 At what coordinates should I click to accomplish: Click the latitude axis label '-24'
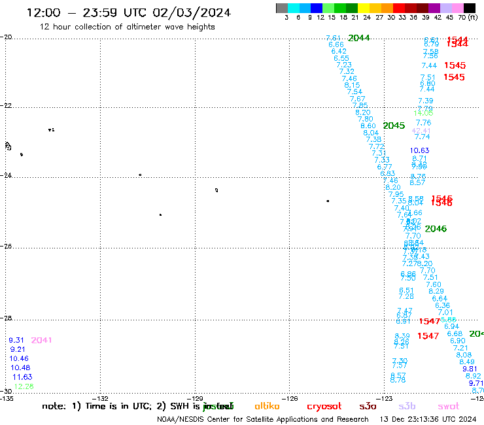[6, 175]
